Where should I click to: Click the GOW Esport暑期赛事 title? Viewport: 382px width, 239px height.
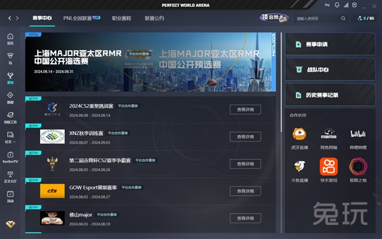coord(93,187)
